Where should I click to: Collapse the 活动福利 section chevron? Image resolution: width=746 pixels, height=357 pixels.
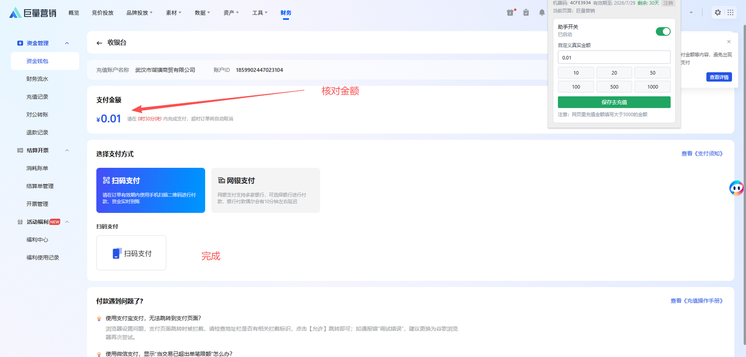tap(67, 222)
